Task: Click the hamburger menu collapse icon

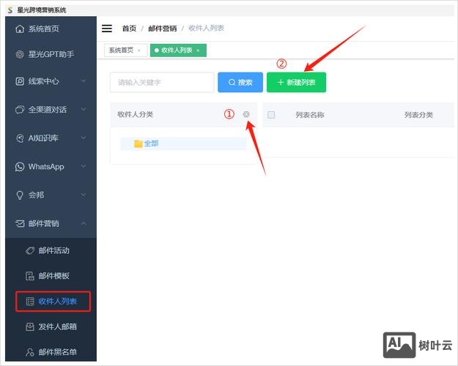Action: coord(106,29)
